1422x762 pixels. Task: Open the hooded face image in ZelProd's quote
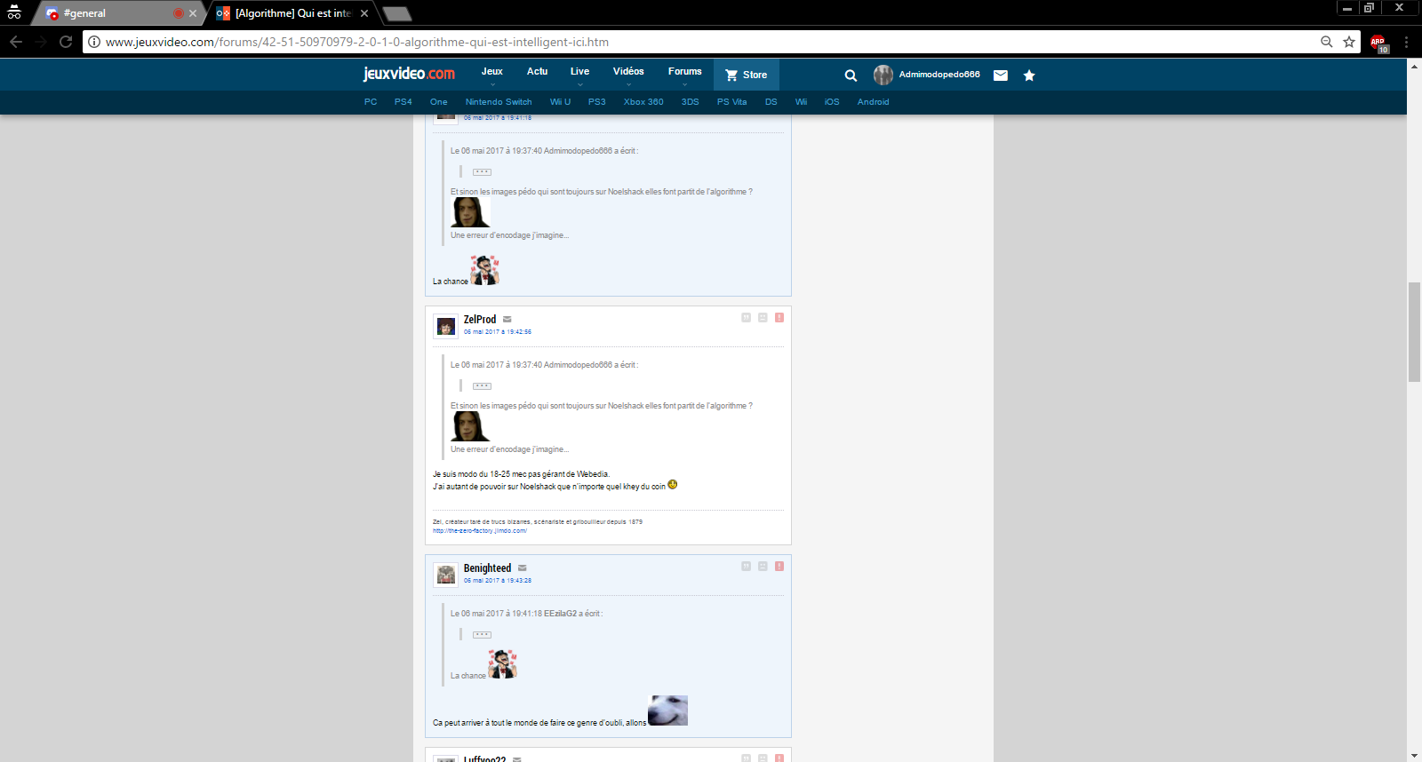tap(470, 426)
